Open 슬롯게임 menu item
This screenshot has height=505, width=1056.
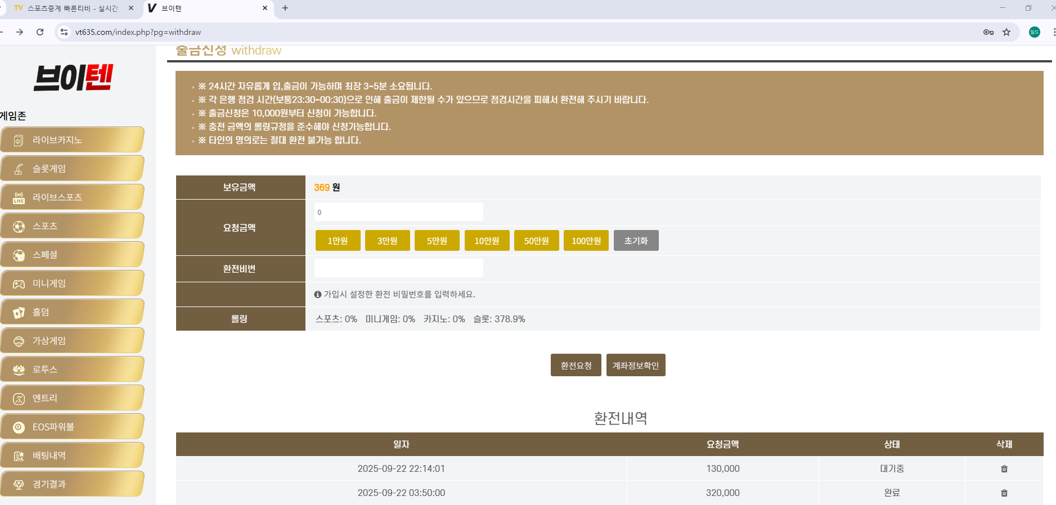(x=72, y=169)
